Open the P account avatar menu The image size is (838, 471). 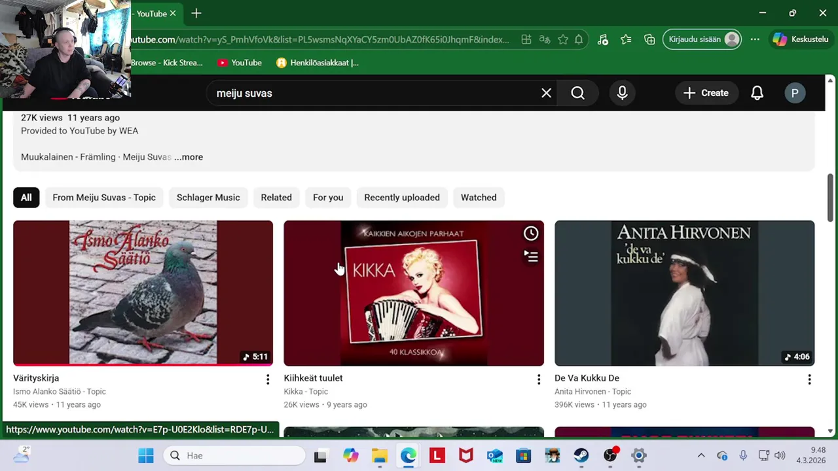(795, 93)
